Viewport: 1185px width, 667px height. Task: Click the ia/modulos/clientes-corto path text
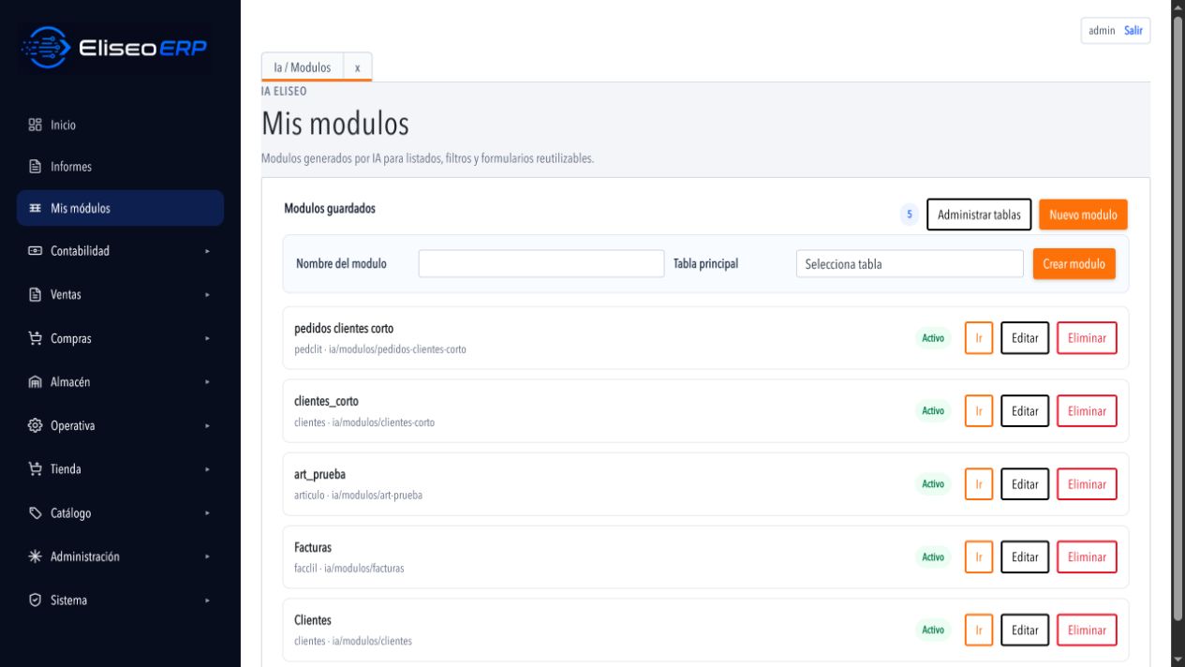[x=382, y=422]
